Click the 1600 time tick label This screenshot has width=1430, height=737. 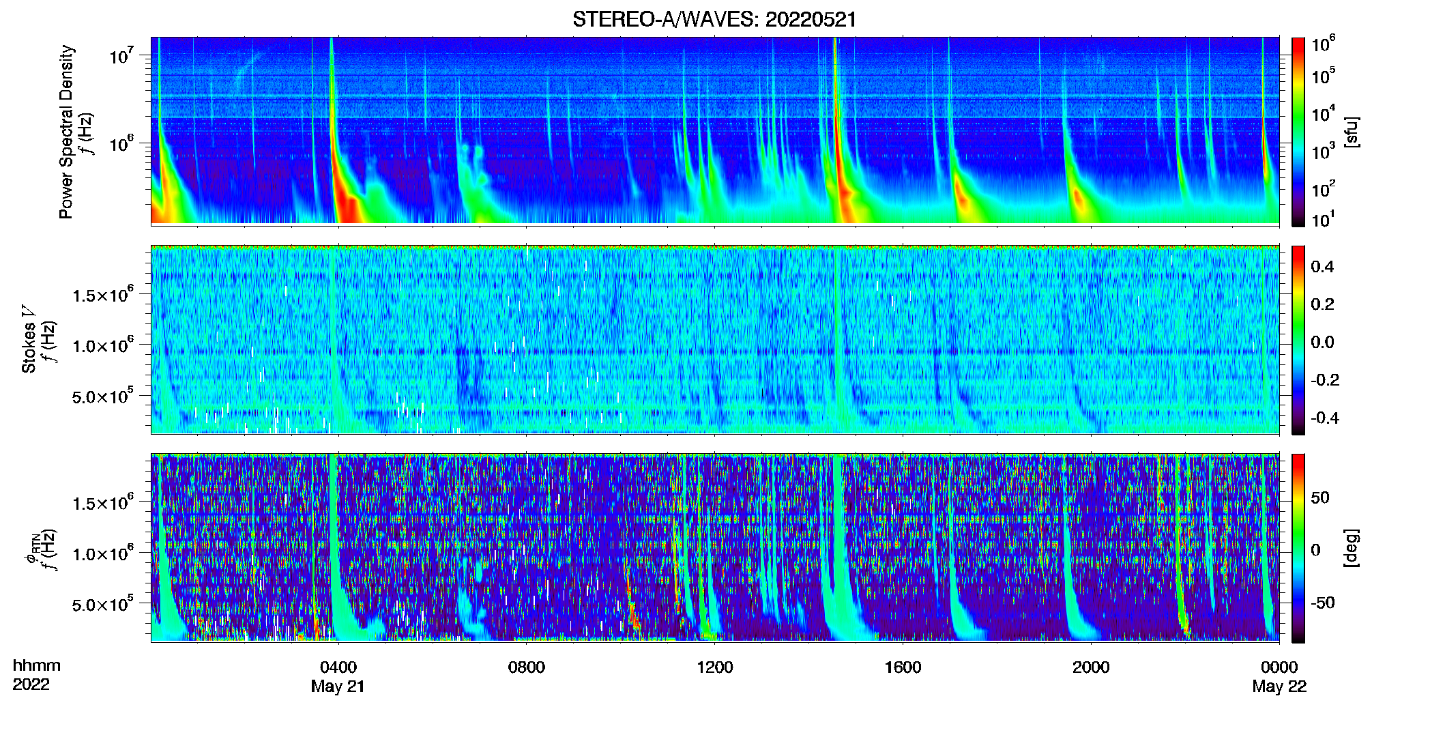click(903, 667)
